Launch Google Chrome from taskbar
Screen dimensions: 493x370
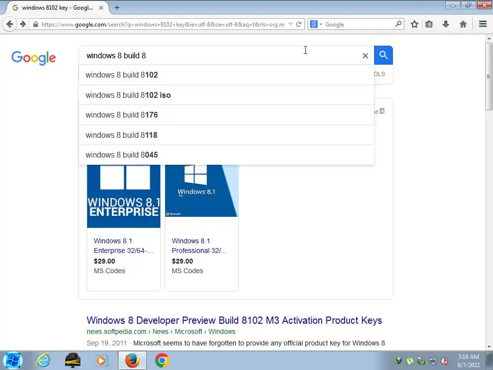pos(162,360)
